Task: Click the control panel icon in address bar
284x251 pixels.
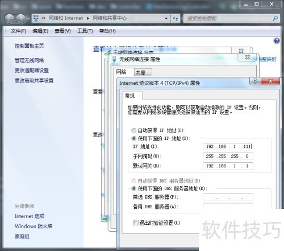Action: 36,18
